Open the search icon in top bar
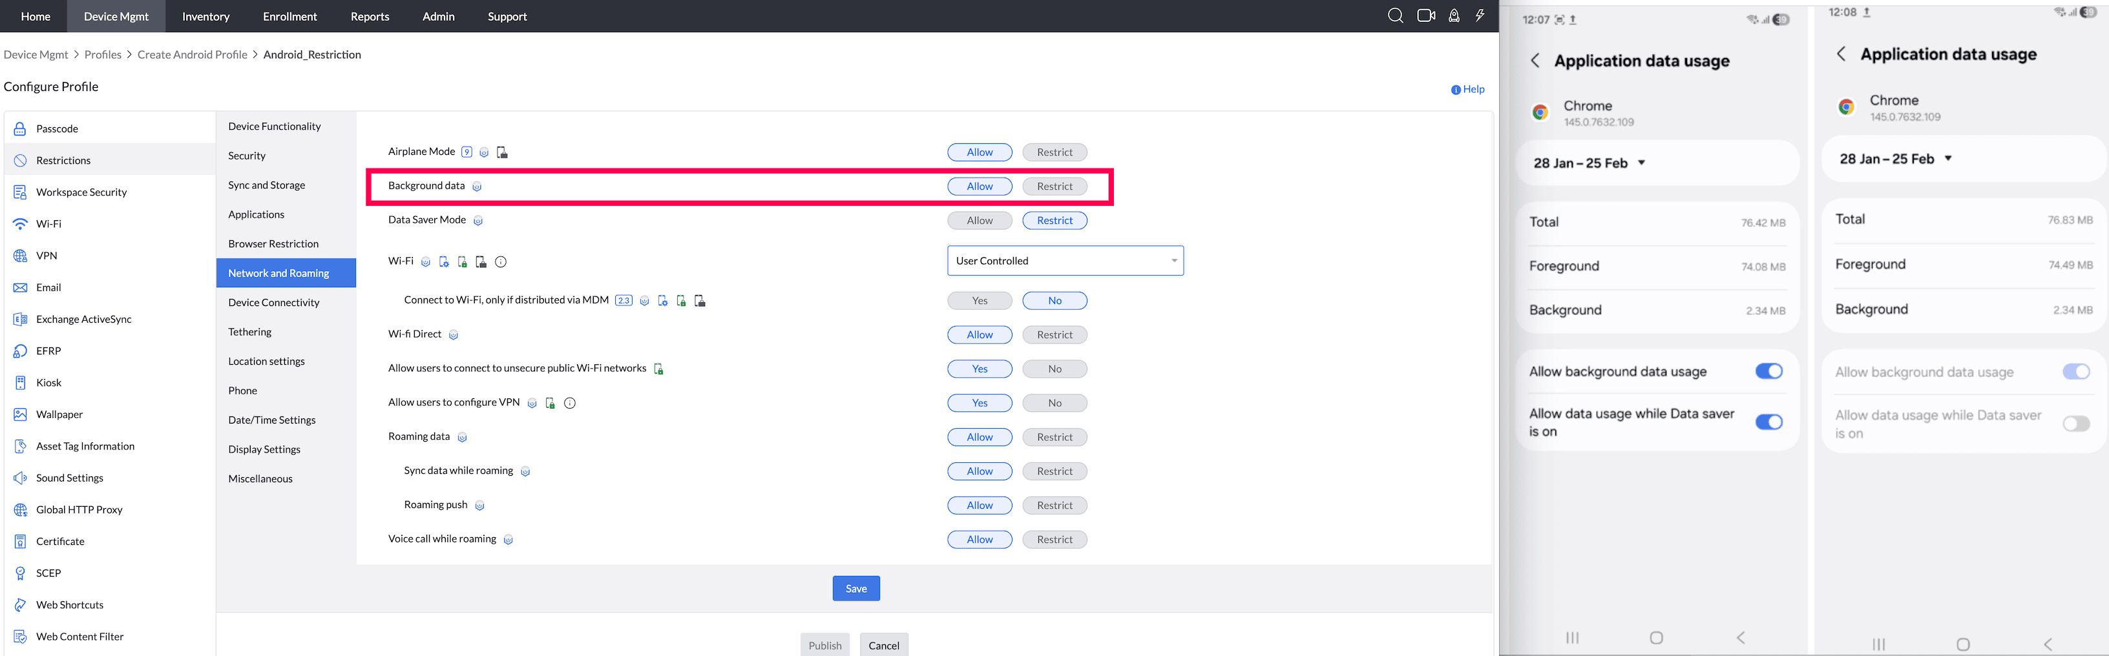Image resolution: width=2109 pixels, height=656 pixels. click(x=1395, y=15)
